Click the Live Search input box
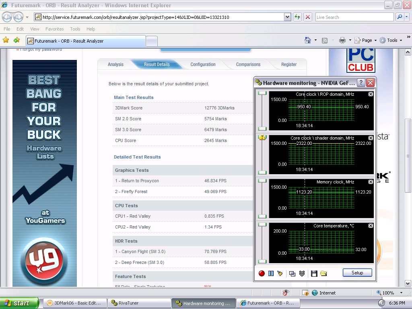Screen dimensions: 412x309 point(354,17)
